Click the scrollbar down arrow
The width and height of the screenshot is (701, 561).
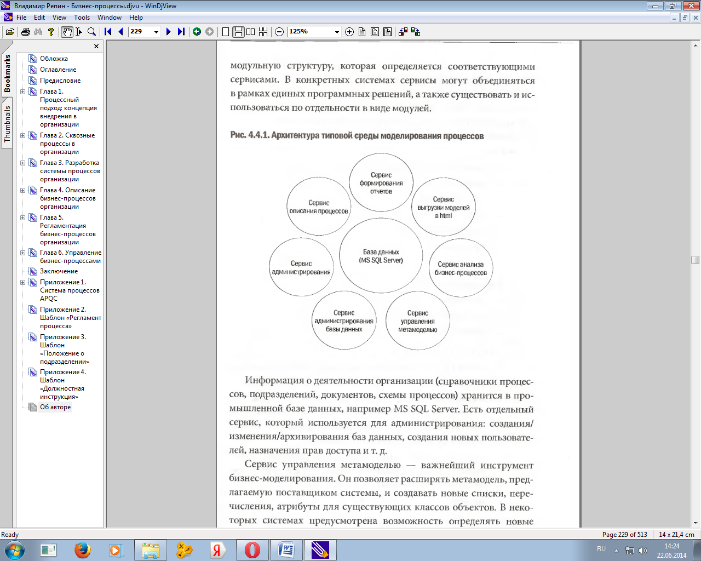[696, 523]
